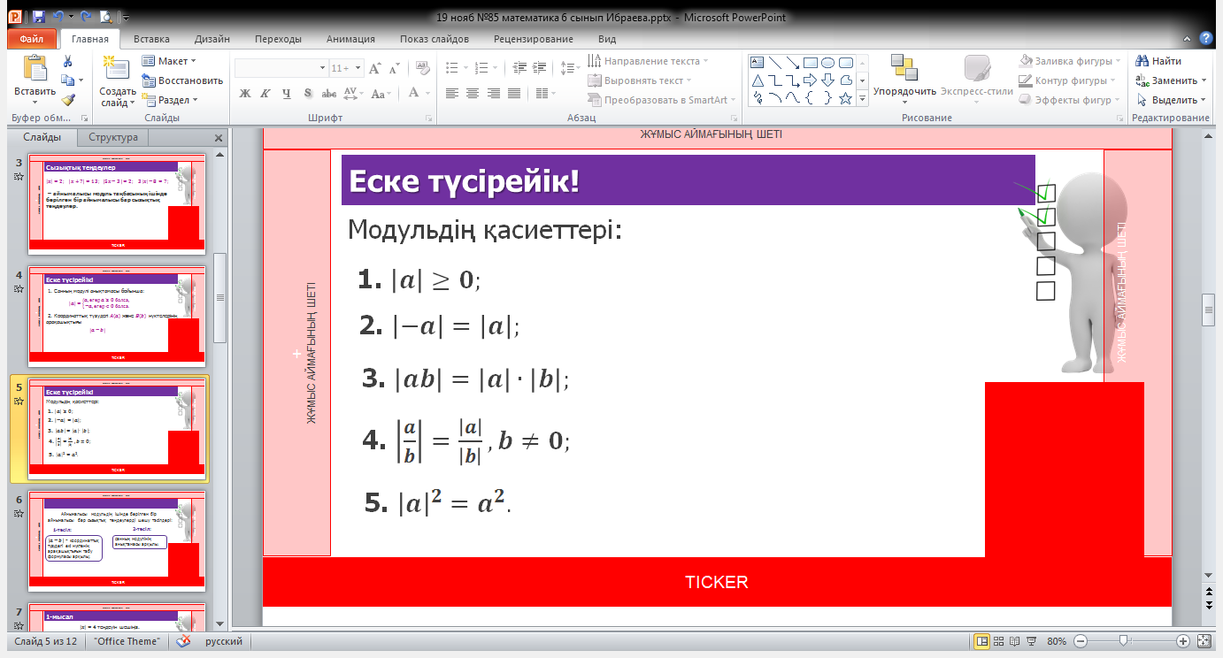1223x658 pixels.
Task: Decrease the list indent level
Action: 519,68
